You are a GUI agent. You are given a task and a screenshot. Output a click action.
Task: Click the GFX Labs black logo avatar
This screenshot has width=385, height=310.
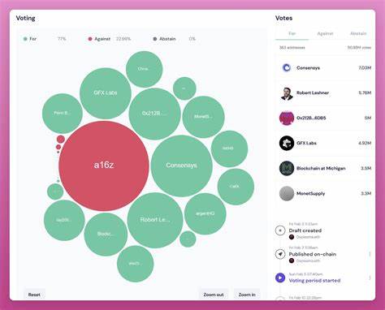[x=287, y=143]
